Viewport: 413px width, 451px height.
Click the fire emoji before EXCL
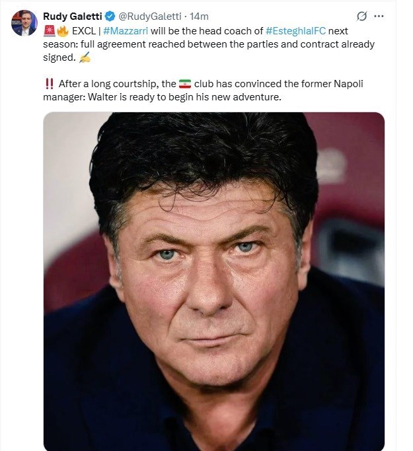63,30
